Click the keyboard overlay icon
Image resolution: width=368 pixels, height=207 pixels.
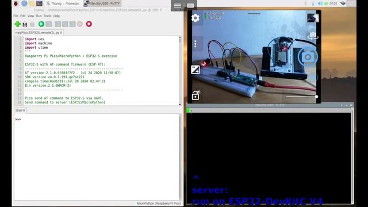tap(190, 5)
